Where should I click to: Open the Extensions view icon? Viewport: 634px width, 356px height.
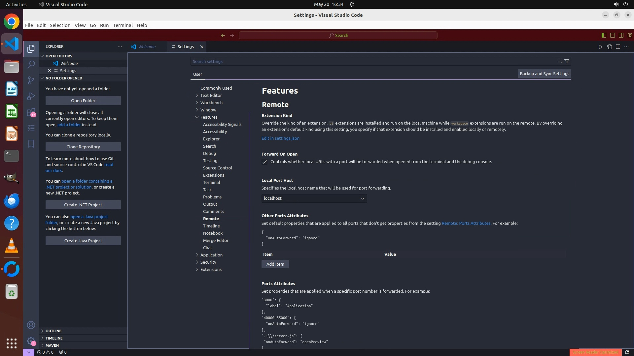(31, 112)
